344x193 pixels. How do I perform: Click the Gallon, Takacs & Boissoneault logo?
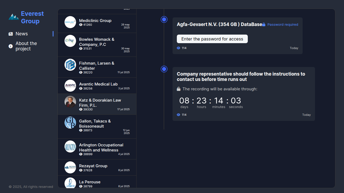[x=70, y=123]
